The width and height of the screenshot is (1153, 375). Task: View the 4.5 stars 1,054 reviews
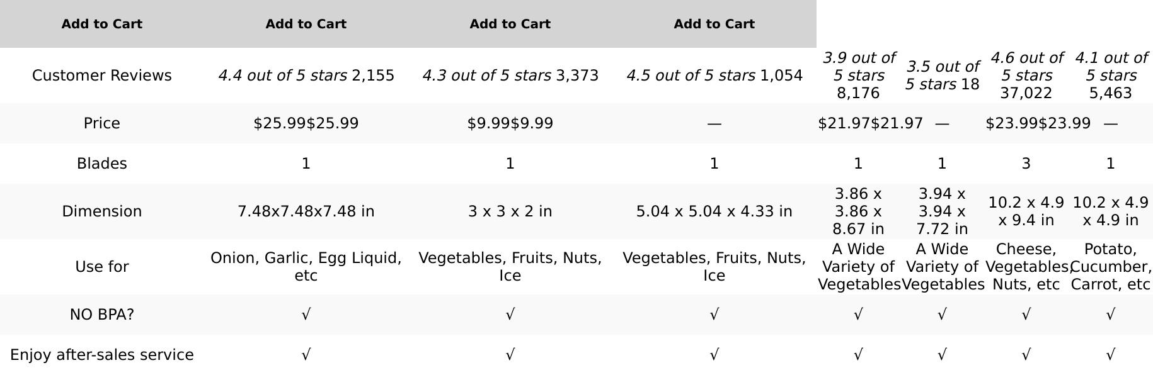click(714, 76)
